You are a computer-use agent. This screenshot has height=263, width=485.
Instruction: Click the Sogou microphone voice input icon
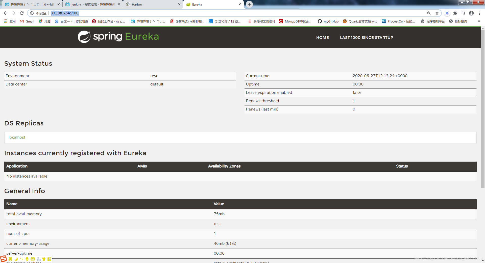coord(27,259)
